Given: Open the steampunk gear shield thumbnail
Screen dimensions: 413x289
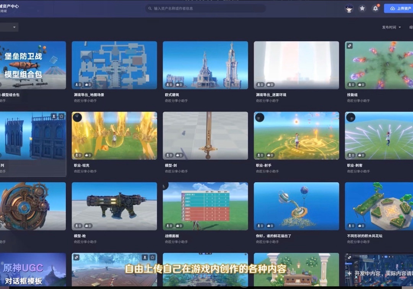Looking at the screenshot, I should coord(33,206).
